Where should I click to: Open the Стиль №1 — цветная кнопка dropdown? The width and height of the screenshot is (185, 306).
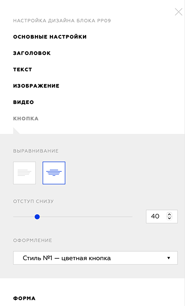tap(95, 258)
